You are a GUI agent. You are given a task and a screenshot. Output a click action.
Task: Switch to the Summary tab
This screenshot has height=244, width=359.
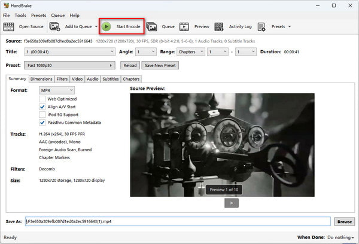pyautogui.click(x=17, y=79)
